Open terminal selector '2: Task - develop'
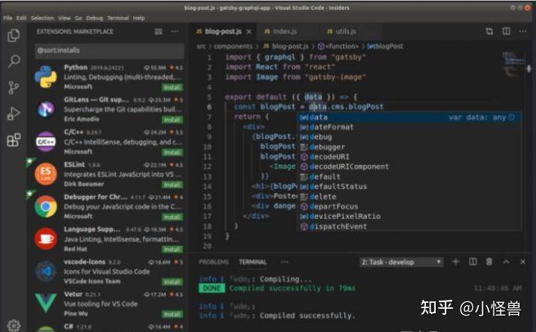 click(401, 262)
